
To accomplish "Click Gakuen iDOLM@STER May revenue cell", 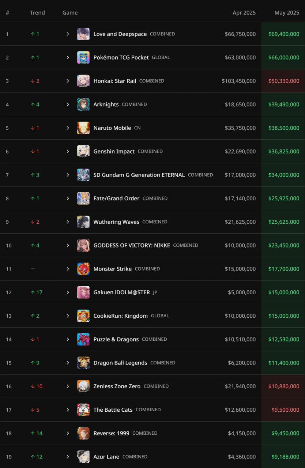I will point(283,292).
